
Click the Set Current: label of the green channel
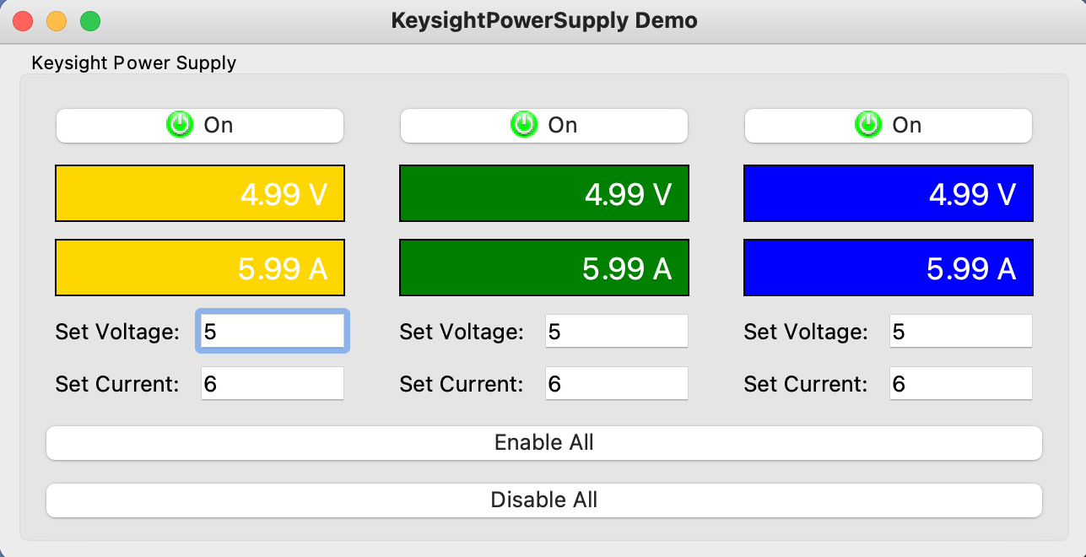pyautogui.click(x=462, y=384)
